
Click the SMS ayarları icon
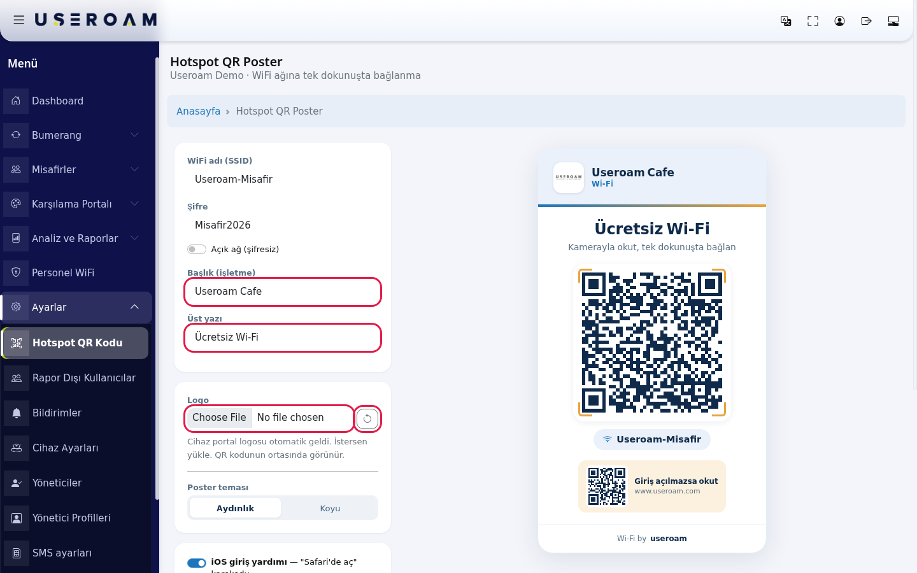[17, 553]
